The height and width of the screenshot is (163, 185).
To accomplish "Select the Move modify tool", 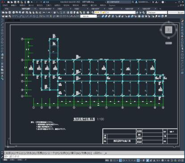I will (182, 37).
